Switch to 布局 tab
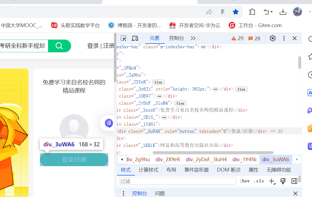312x197 pixels. (171, 170)
